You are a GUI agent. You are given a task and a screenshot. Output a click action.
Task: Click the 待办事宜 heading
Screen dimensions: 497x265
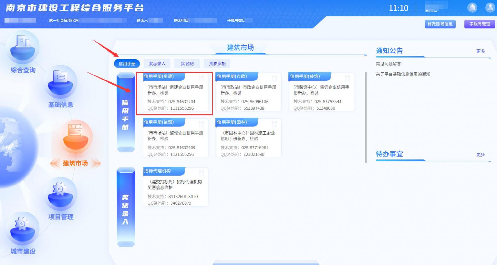point(389,154)
